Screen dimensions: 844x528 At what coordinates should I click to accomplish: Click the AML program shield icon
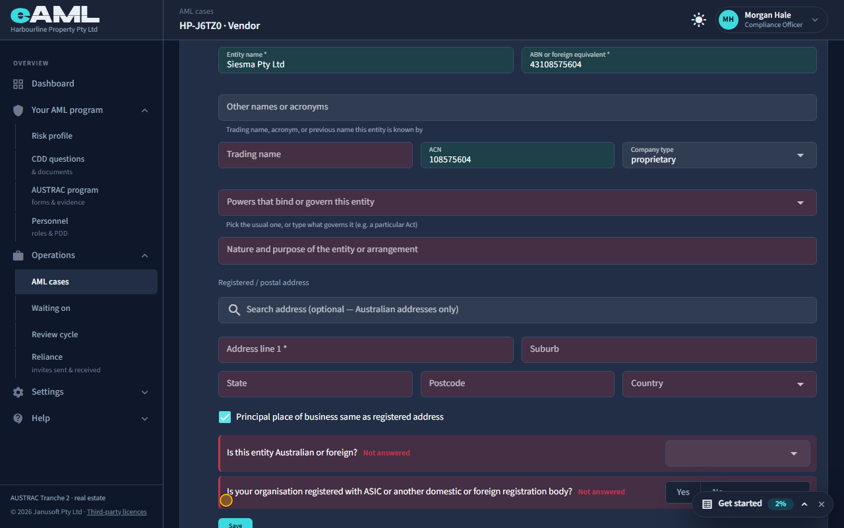[x=18, y=110]
